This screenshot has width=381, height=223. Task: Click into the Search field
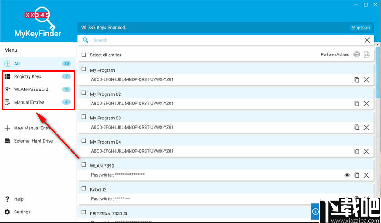[x=226, y=40]
